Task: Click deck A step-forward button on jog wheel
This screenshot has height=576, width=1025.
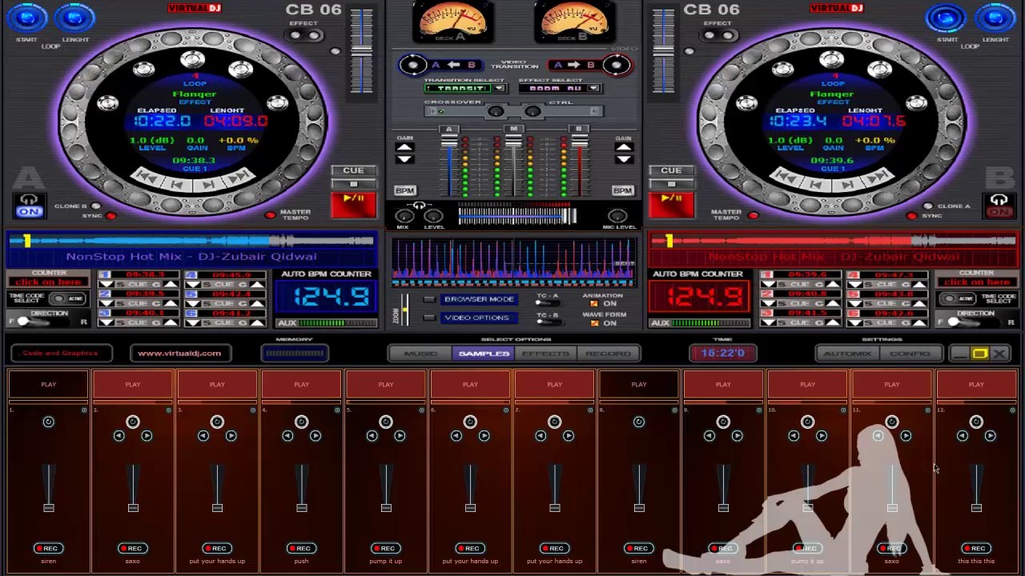Action: coord(208,185)
